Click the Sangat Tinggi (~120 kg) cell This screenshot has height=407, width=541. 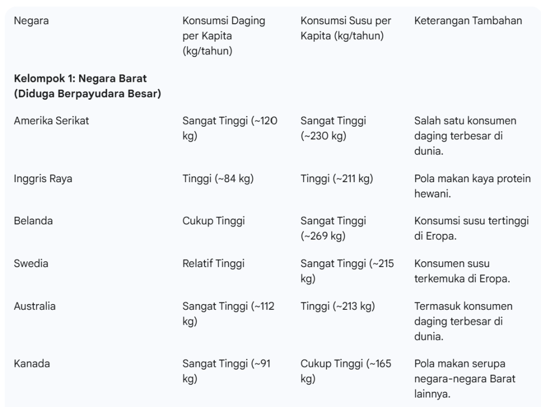(230, 128)
